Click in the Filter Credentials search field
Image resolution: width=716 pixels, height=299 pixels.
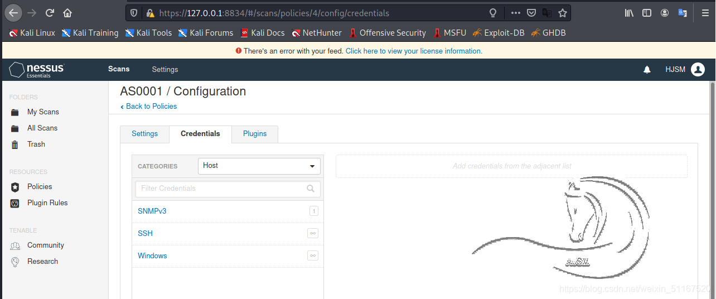click(228, 189)
